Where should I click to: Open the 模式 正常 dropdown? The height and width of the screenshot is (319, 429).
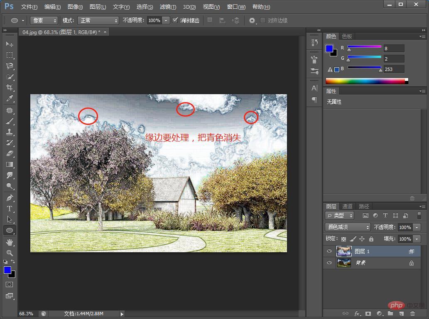click(98, 20)
